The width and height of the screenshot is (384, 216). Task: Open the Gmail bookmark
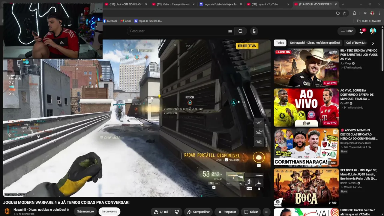click(126, 21)
